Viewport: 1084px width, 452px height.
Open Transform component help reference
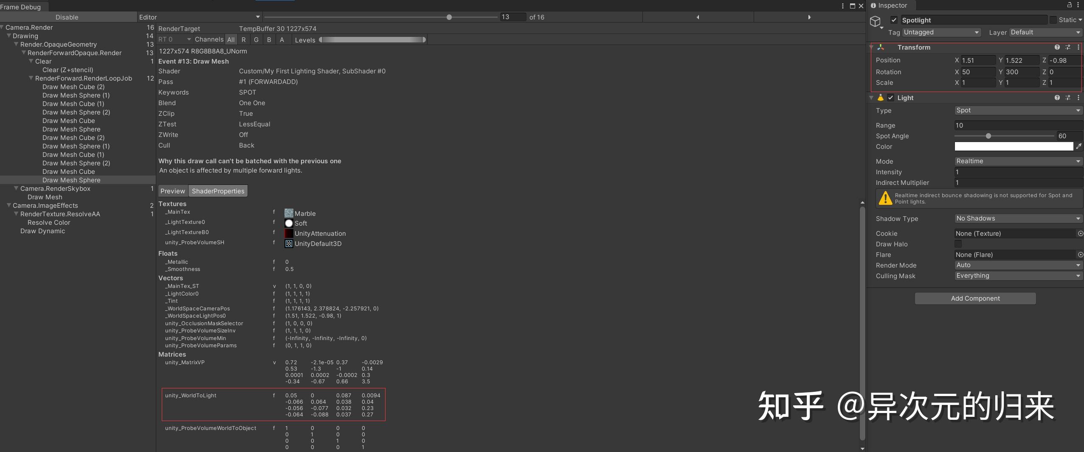pos(1057,47)
